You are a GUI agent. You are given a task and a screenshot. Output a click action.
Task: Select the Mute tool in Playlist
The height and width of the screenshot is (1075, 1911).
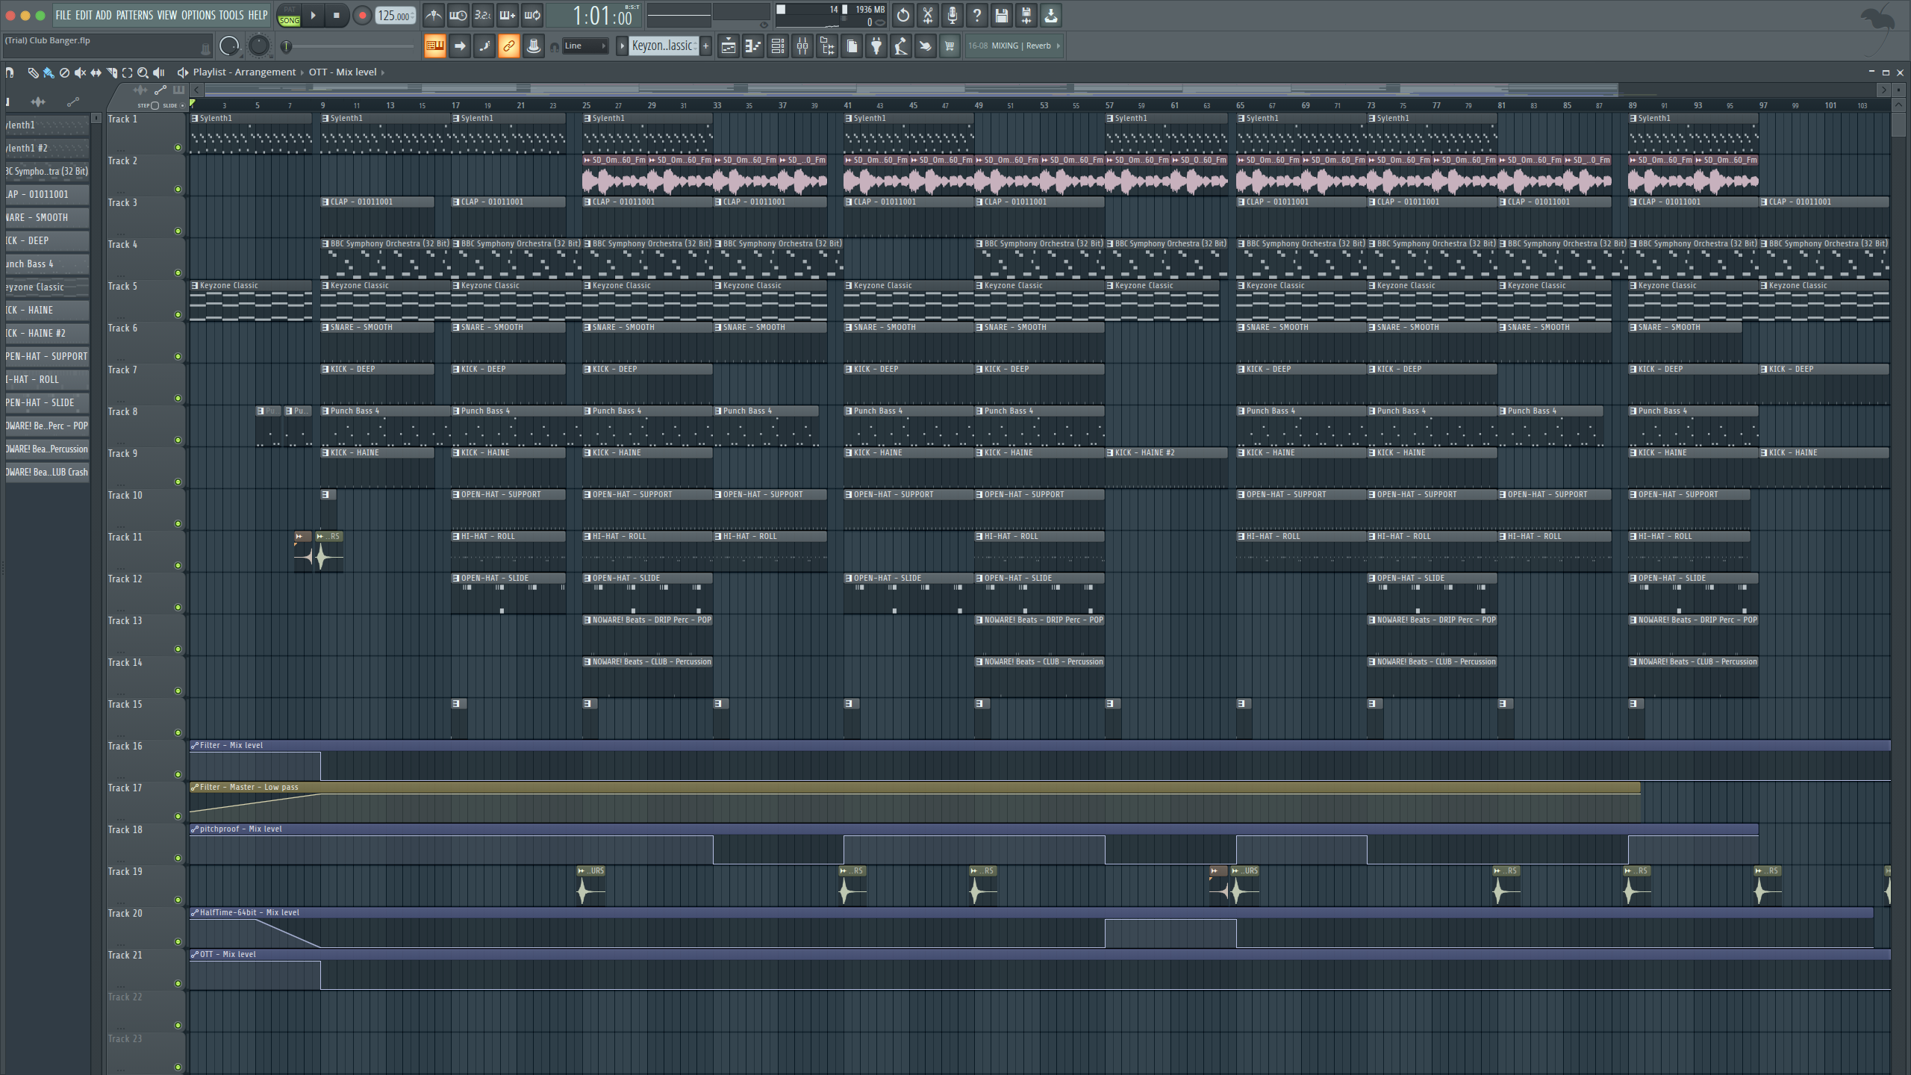(x=80, y=72)
